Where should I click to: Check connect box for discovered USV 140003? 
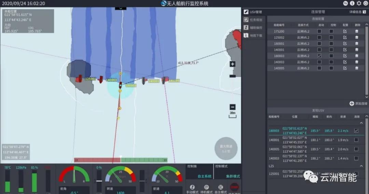[x=356, y=158]
